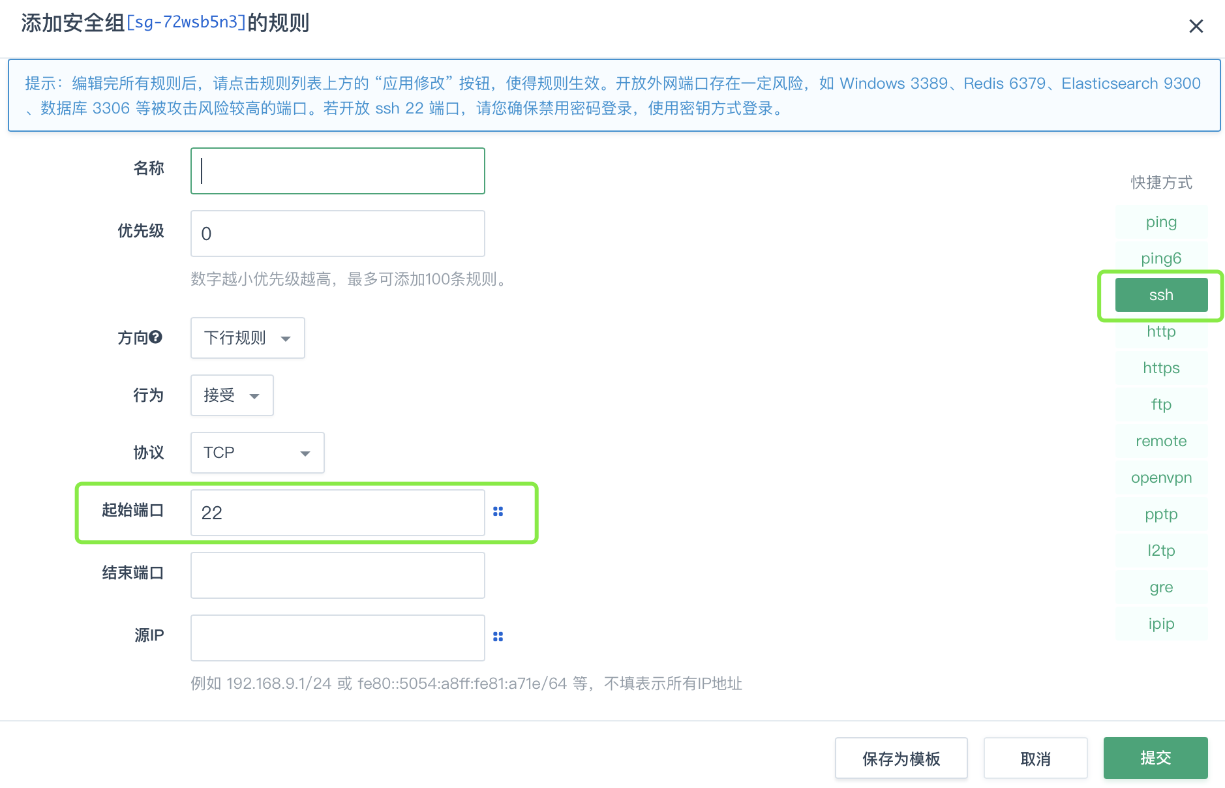The height and width of the screenshot is (788, 1225).
Task: Close the add security group rule dialog
Action: [1196, 26]
